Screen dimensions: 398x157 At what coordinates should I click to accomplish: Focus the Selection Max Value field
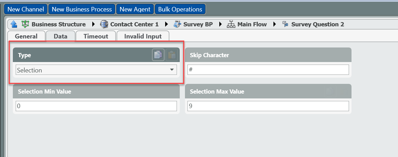point(268,106)
